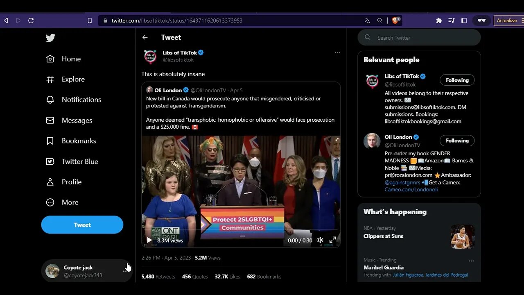
Task: Open the tweet's three-dot options menu
Action: (x=337, y=52)
